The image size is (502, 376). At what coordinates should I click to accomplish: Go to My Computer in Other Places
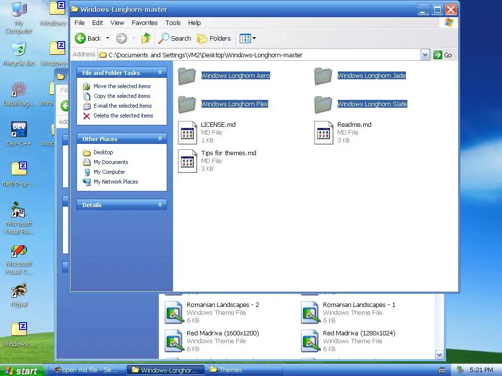109,172
